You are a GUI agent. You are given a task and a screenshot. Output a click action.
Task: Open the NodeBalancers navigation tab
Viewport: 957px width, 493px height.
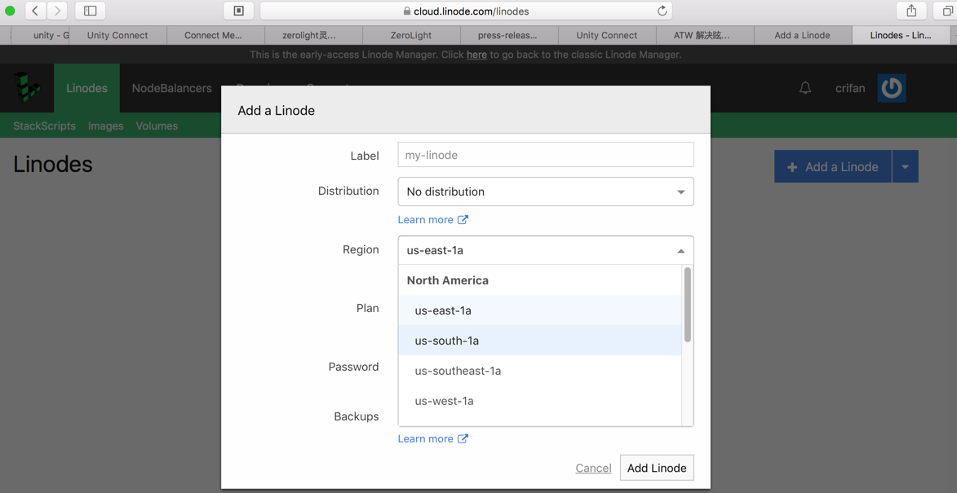tap(171, 88)
